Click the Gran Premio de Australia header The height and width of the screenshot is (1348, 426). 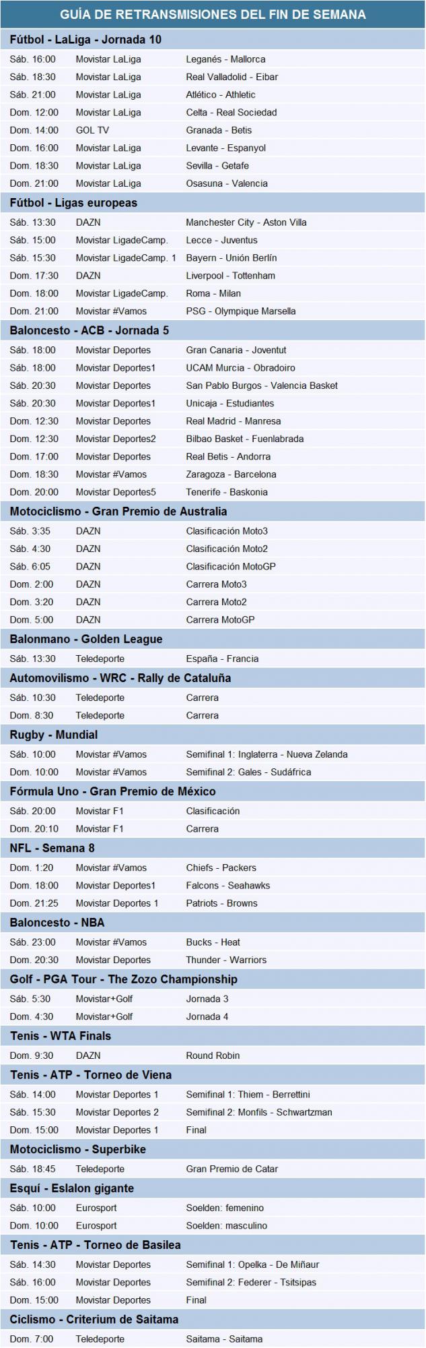118,512
